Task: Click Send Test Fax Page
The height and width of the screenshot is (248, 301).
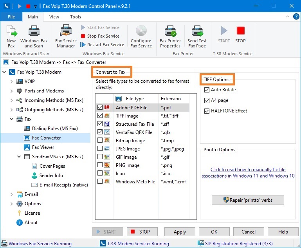Action: coord(197,36)
